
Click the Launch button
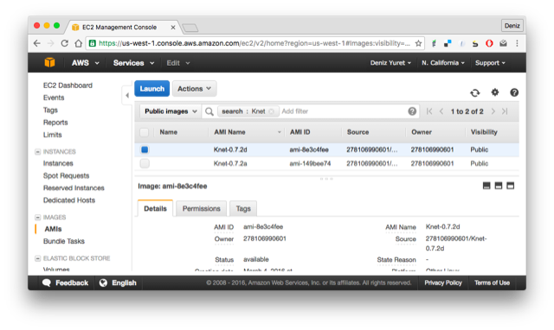pos(152,88)
